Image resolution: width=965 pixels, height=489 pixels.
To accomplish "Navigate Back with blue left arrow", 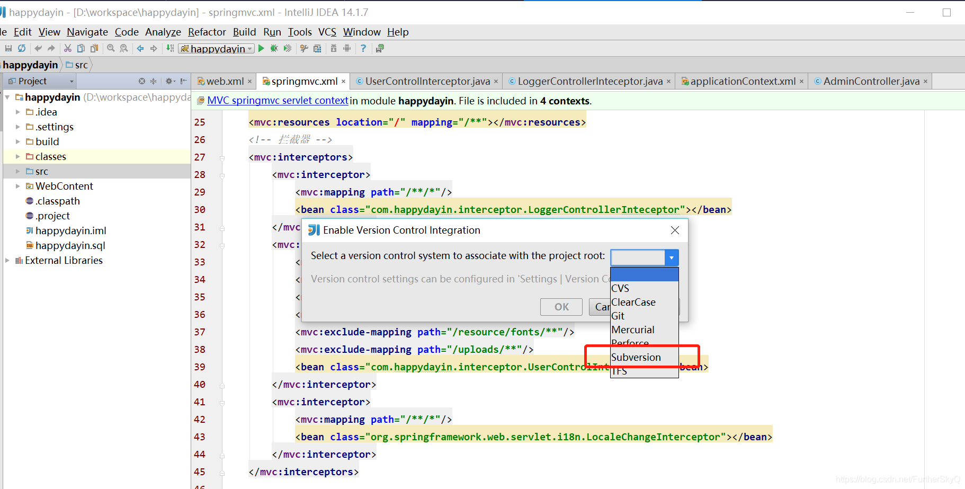I will point(140,48).
